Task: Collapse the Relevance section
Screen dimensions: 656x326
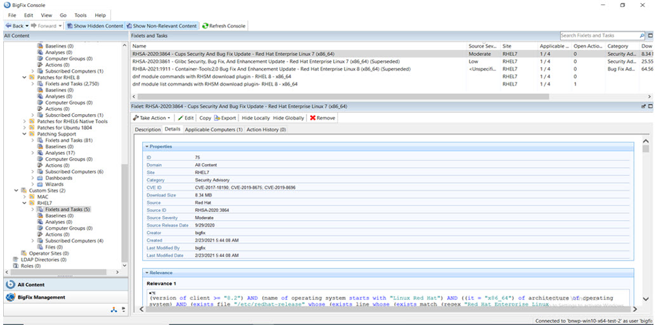Action: 147,272
